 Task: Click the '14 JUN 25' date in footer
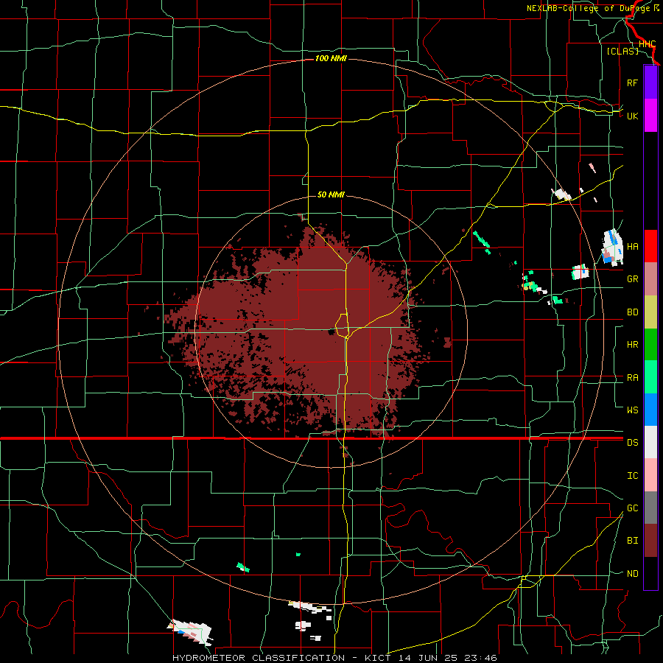pyautogui.click(x=429, y=658)
